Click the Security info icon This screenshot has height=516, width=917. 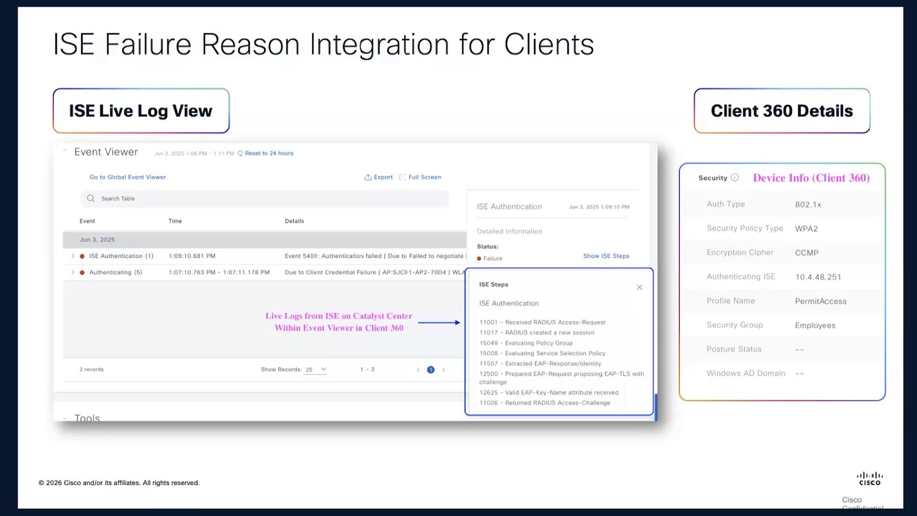(x=735, y=178)
